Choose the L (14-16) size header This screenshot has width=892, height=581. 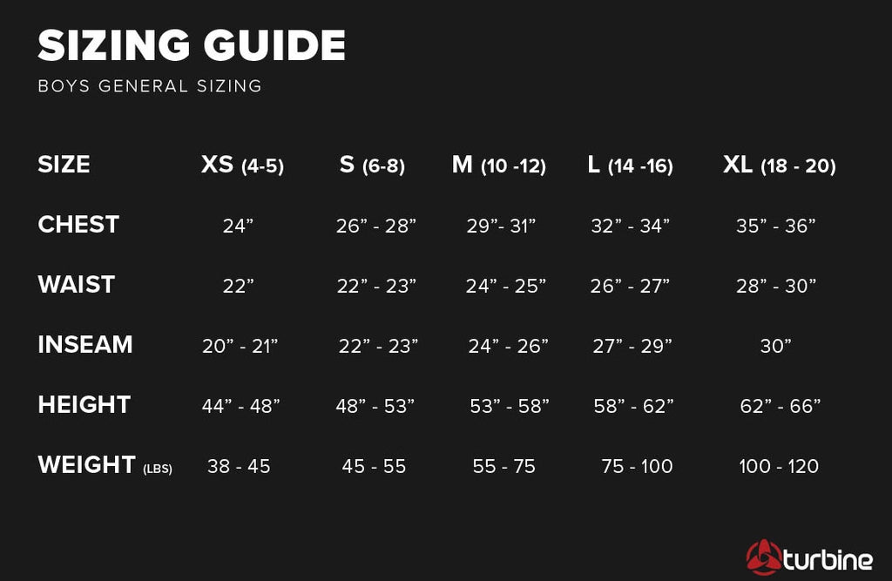click(631, 165)
